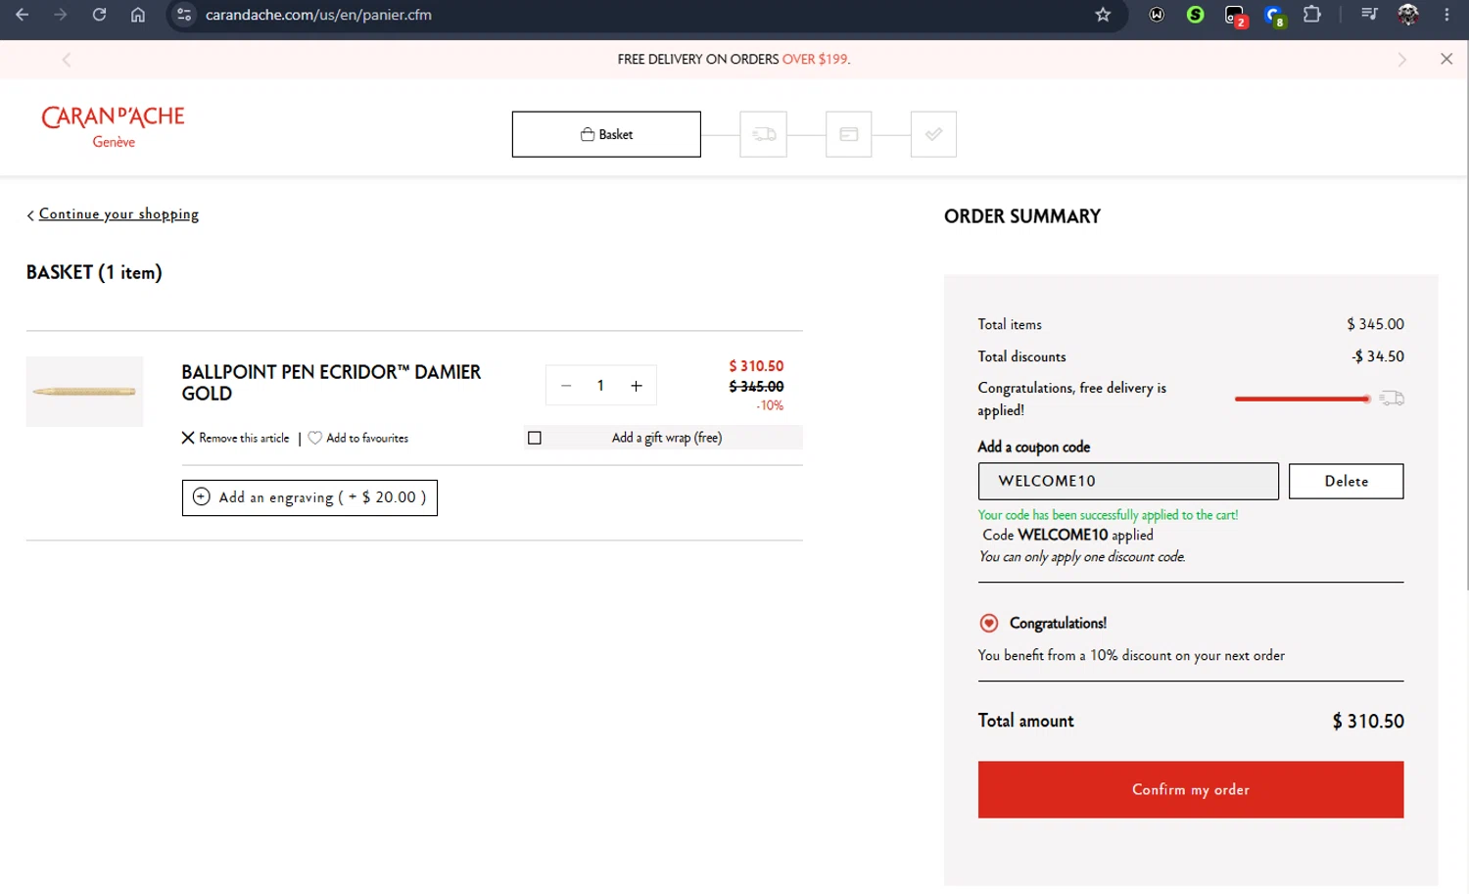
Task: Click the Caran d'Ache Genève logo
Action: coord(113,126)
